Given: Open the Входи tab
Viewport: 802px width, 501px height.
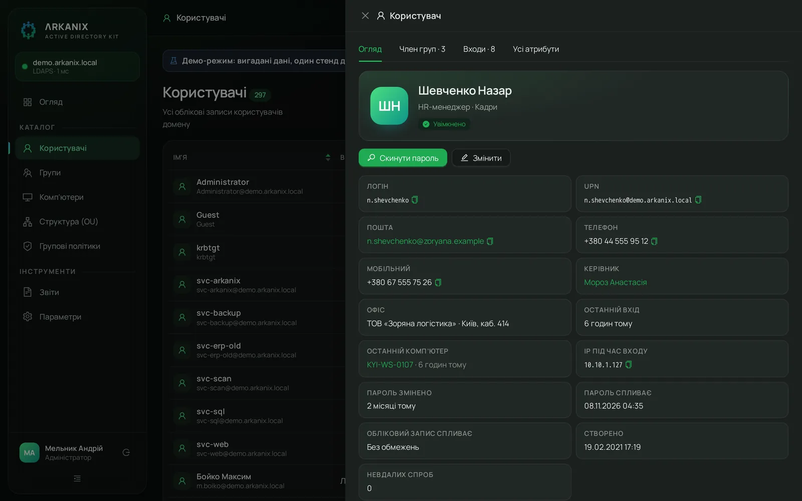Looking at the screenshot, I should click(x=479, y=49).
